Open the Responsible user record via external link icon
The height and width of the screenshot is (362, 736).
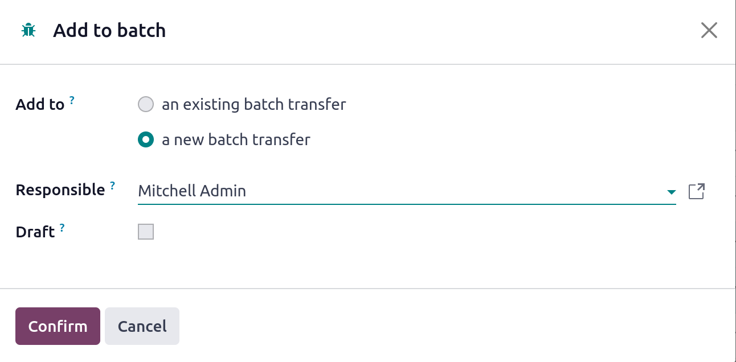(x=697, y=191)
